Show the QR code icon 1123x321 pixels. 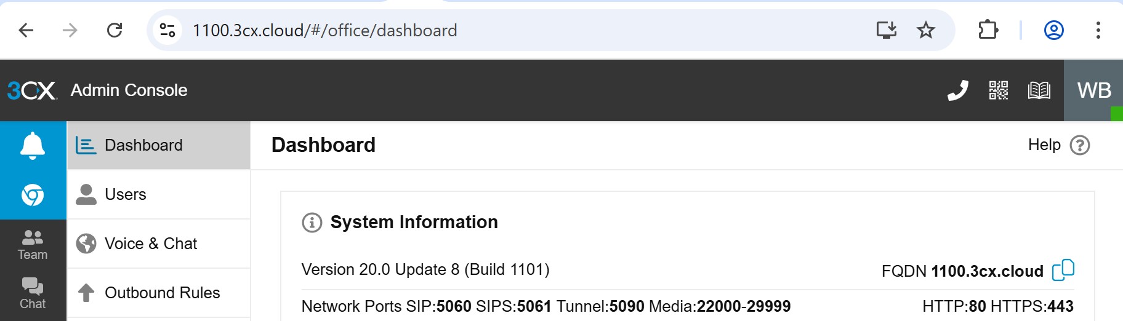point(998,90)
